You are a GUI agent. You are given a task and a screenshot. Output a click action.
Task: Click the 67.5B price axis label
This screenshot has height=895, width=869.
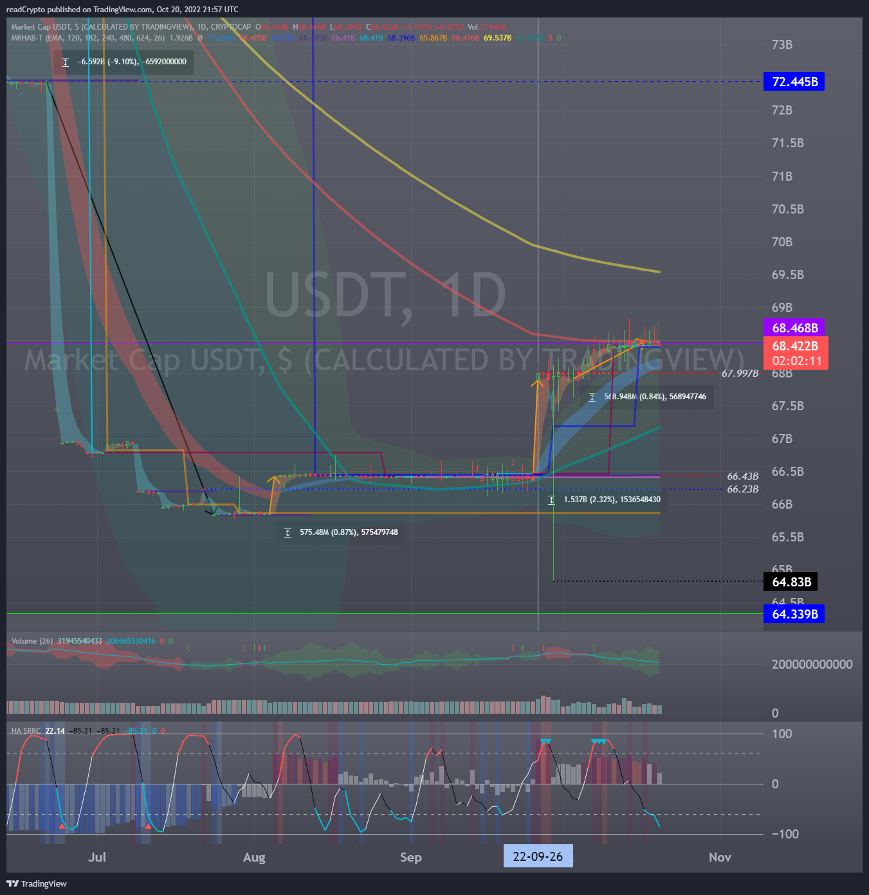pyautogui.click(x=788, y=406)
